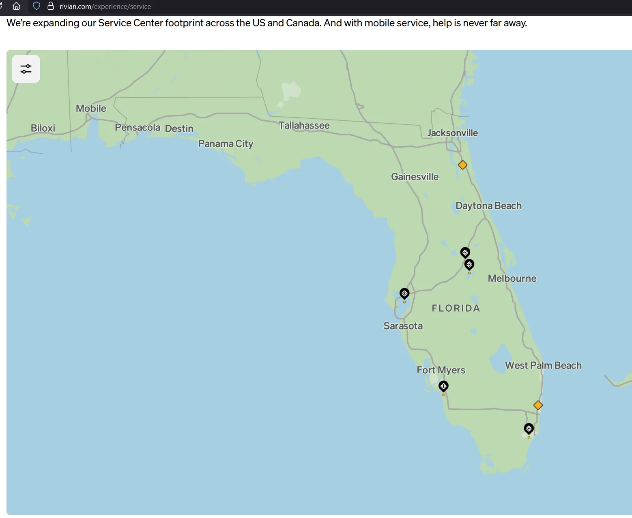Click the padlock site security icon
The width and height of the screenshot is (632, 518).
51,6
